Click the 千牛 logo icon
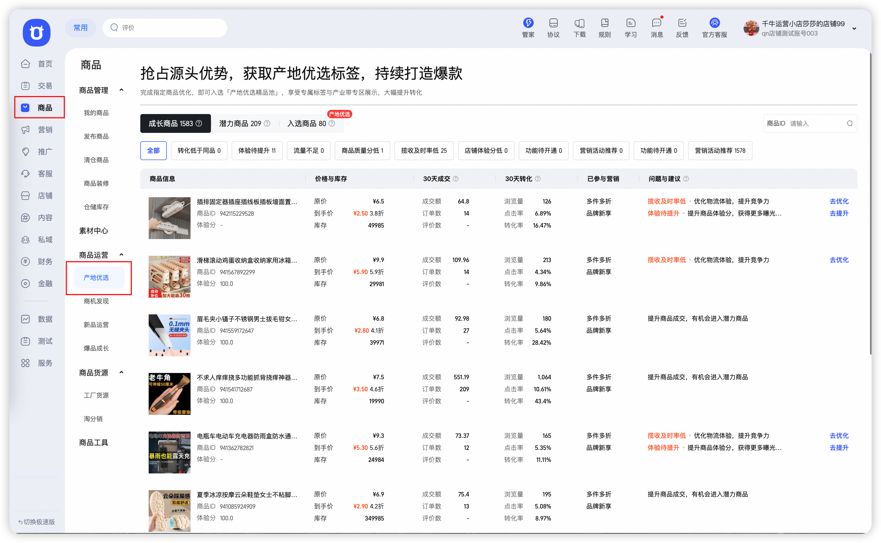This screenshot has height=543, width=881. point(37,33)
